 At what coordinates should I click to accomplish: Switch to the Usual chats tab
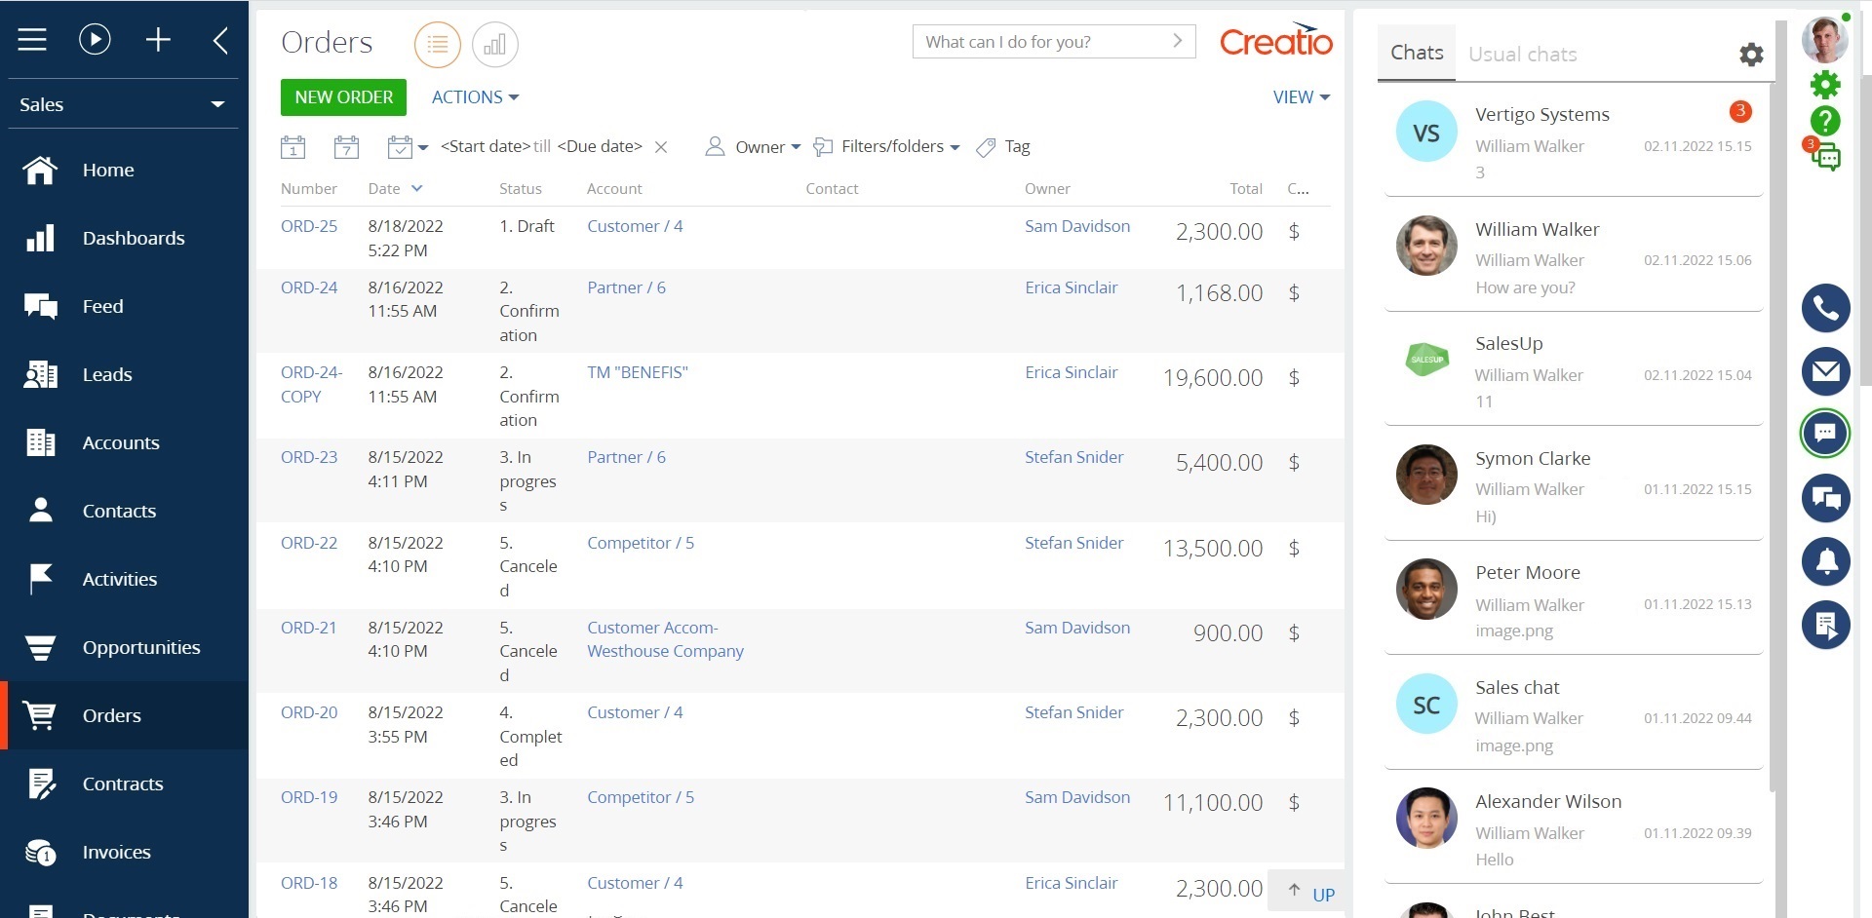[x=1522, y=54]
